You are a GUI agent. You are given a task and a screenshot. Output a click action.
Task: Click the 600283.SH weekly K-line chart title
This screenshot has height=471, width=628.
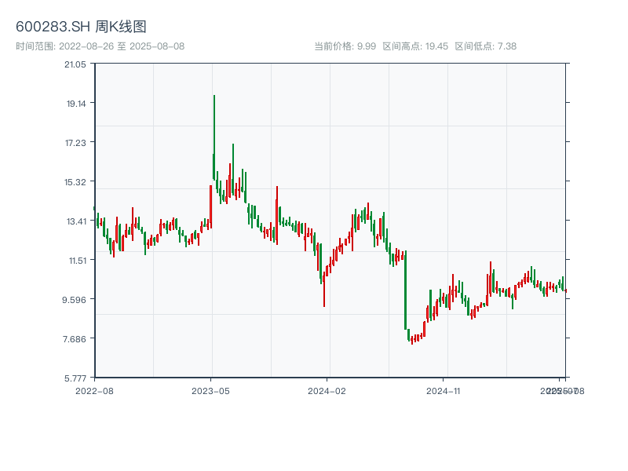pyautogui.click(x=81, y=27)
